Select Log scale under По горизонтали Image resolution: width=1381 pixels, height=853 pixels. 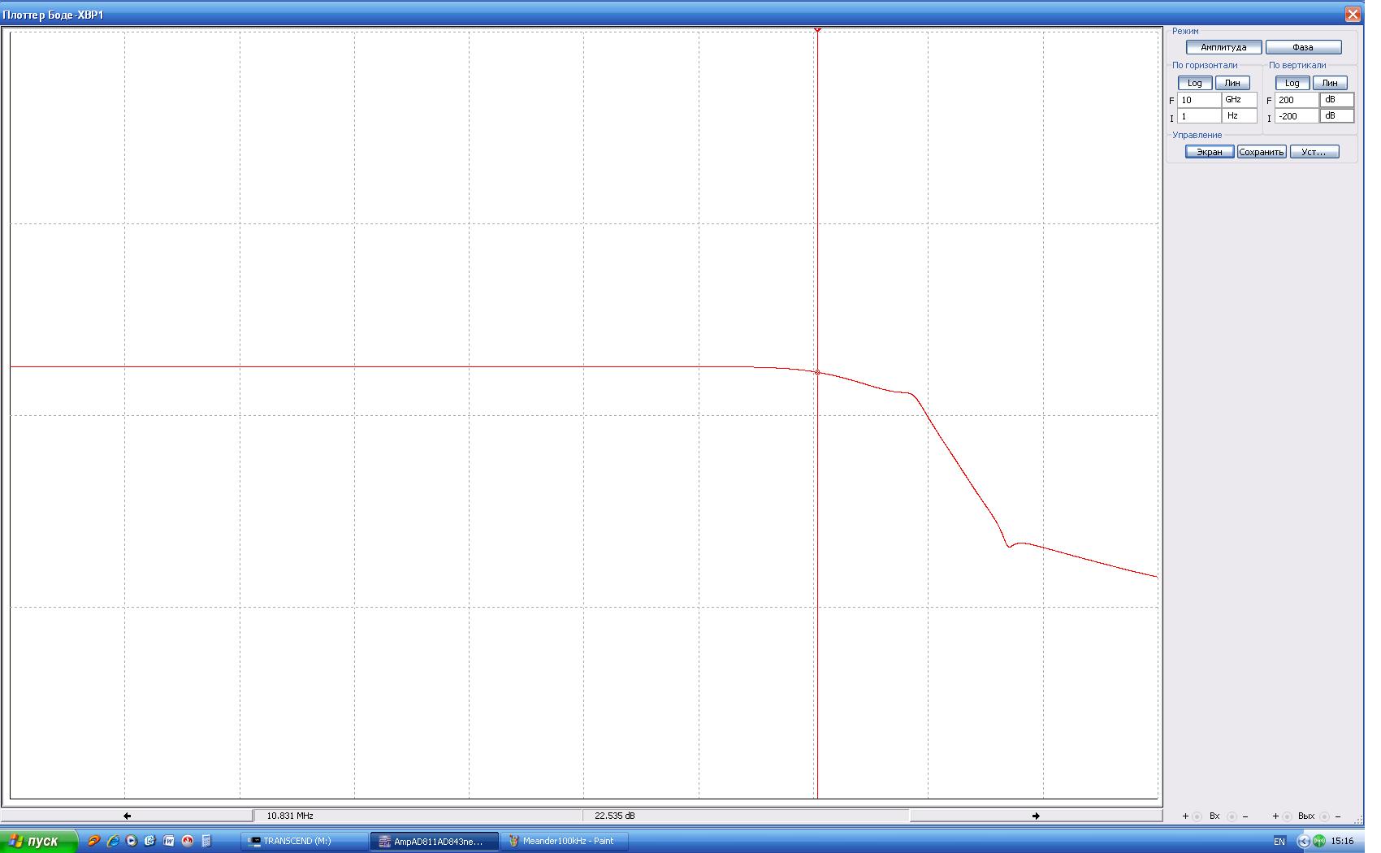click(1195, 83)
